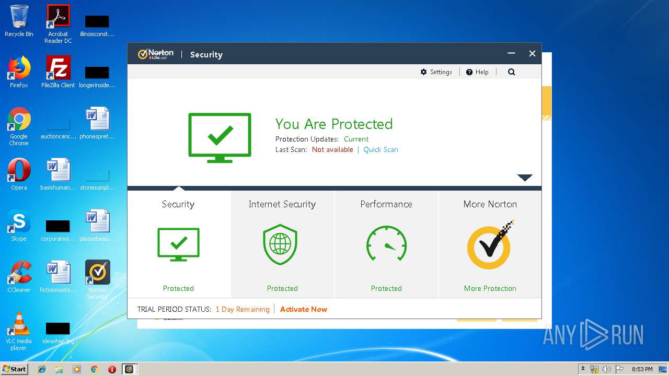Click the volume speaker tray icon
This screenshot has height=376, width=669.
pos(607,369)
